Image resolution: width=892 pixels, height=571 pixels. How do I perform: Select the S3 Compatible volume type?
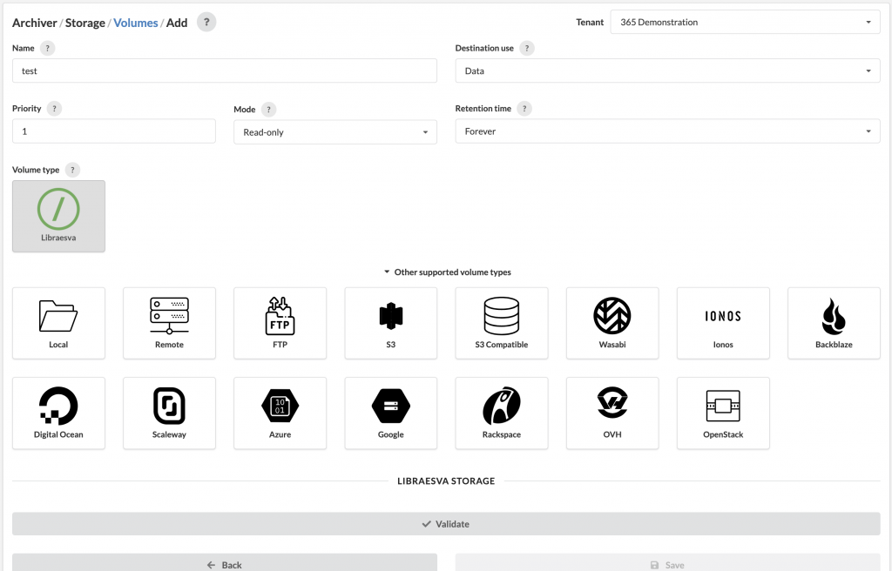tap(502, 323)
